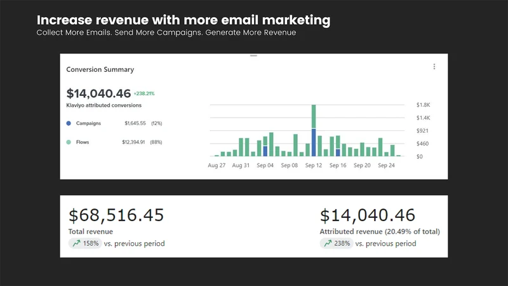Open the Conversion Summary three-dot menu
This screenshot has height=286, width=508.
[x=434, y=67]
